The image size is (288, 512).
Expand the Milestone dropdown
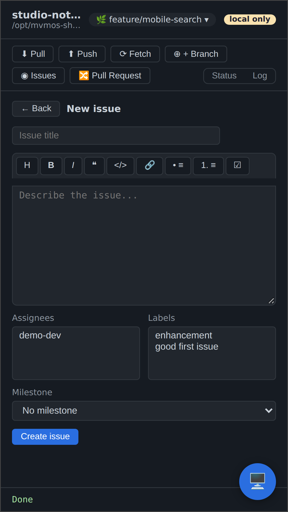[x=144, y=411]
